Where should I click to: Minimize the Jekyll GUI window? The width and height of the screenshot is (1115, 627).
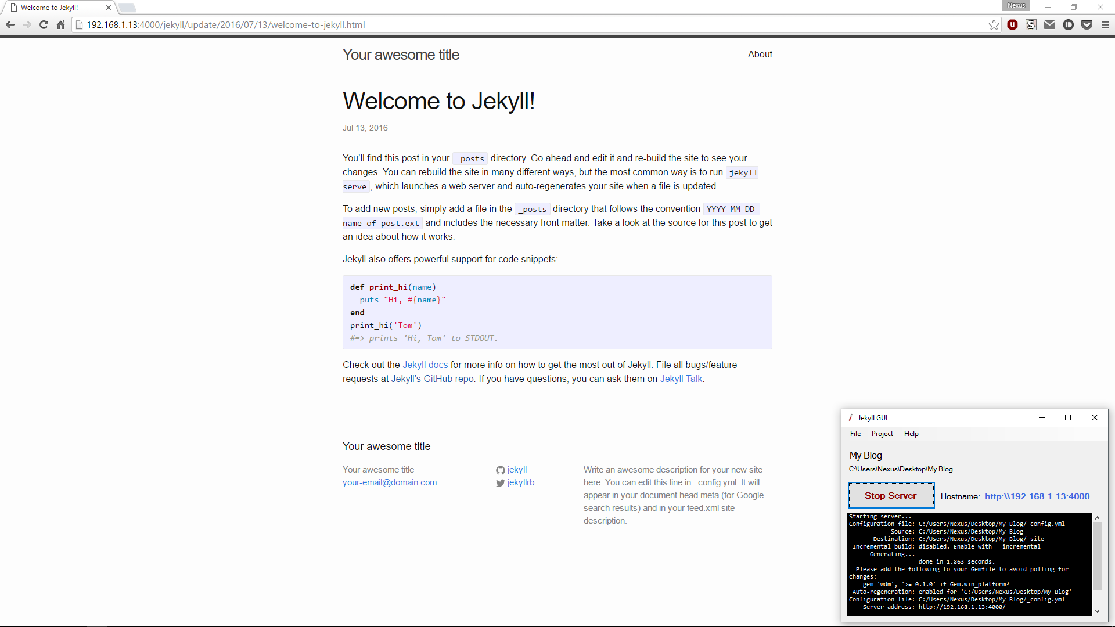[x=1042, y=417]
